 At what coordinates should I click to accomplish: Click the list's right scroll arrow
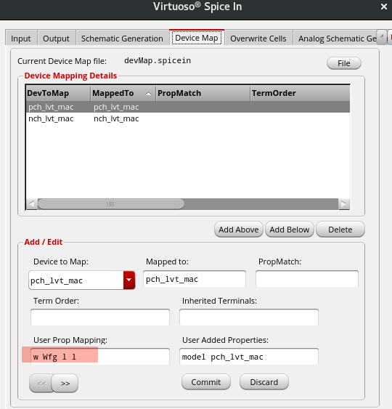[344, 204]
